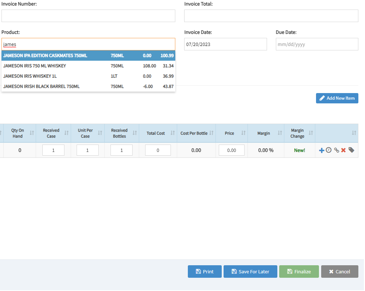The height and width of the screenshot is (291, 365).
Task: Sort by the Qty On Hand header
Action: click(18, 133)
